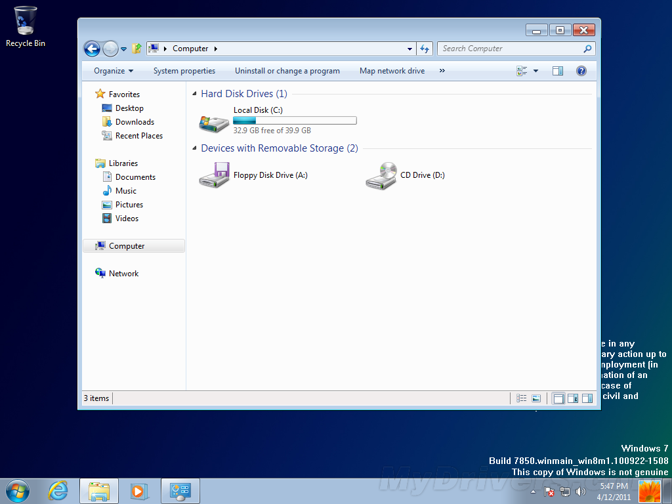The width and height of the screenshot is (672, 504).
Task: Open the address bar history dropdown
Action: (409, 49)
